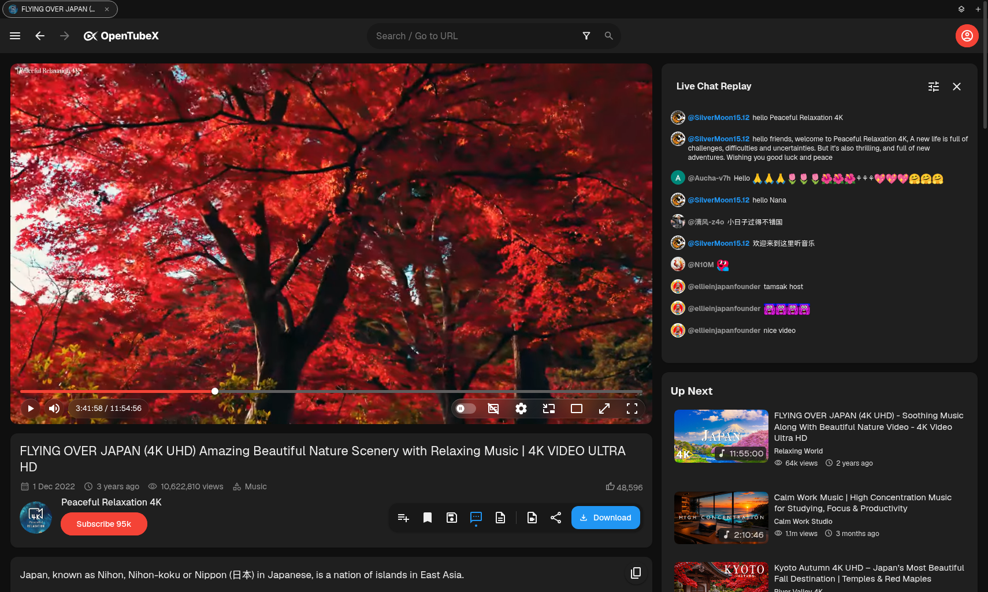Expand the player to fill the window
Screen dimensions: 988x592
pyautogui.click(x=604, y=409)
